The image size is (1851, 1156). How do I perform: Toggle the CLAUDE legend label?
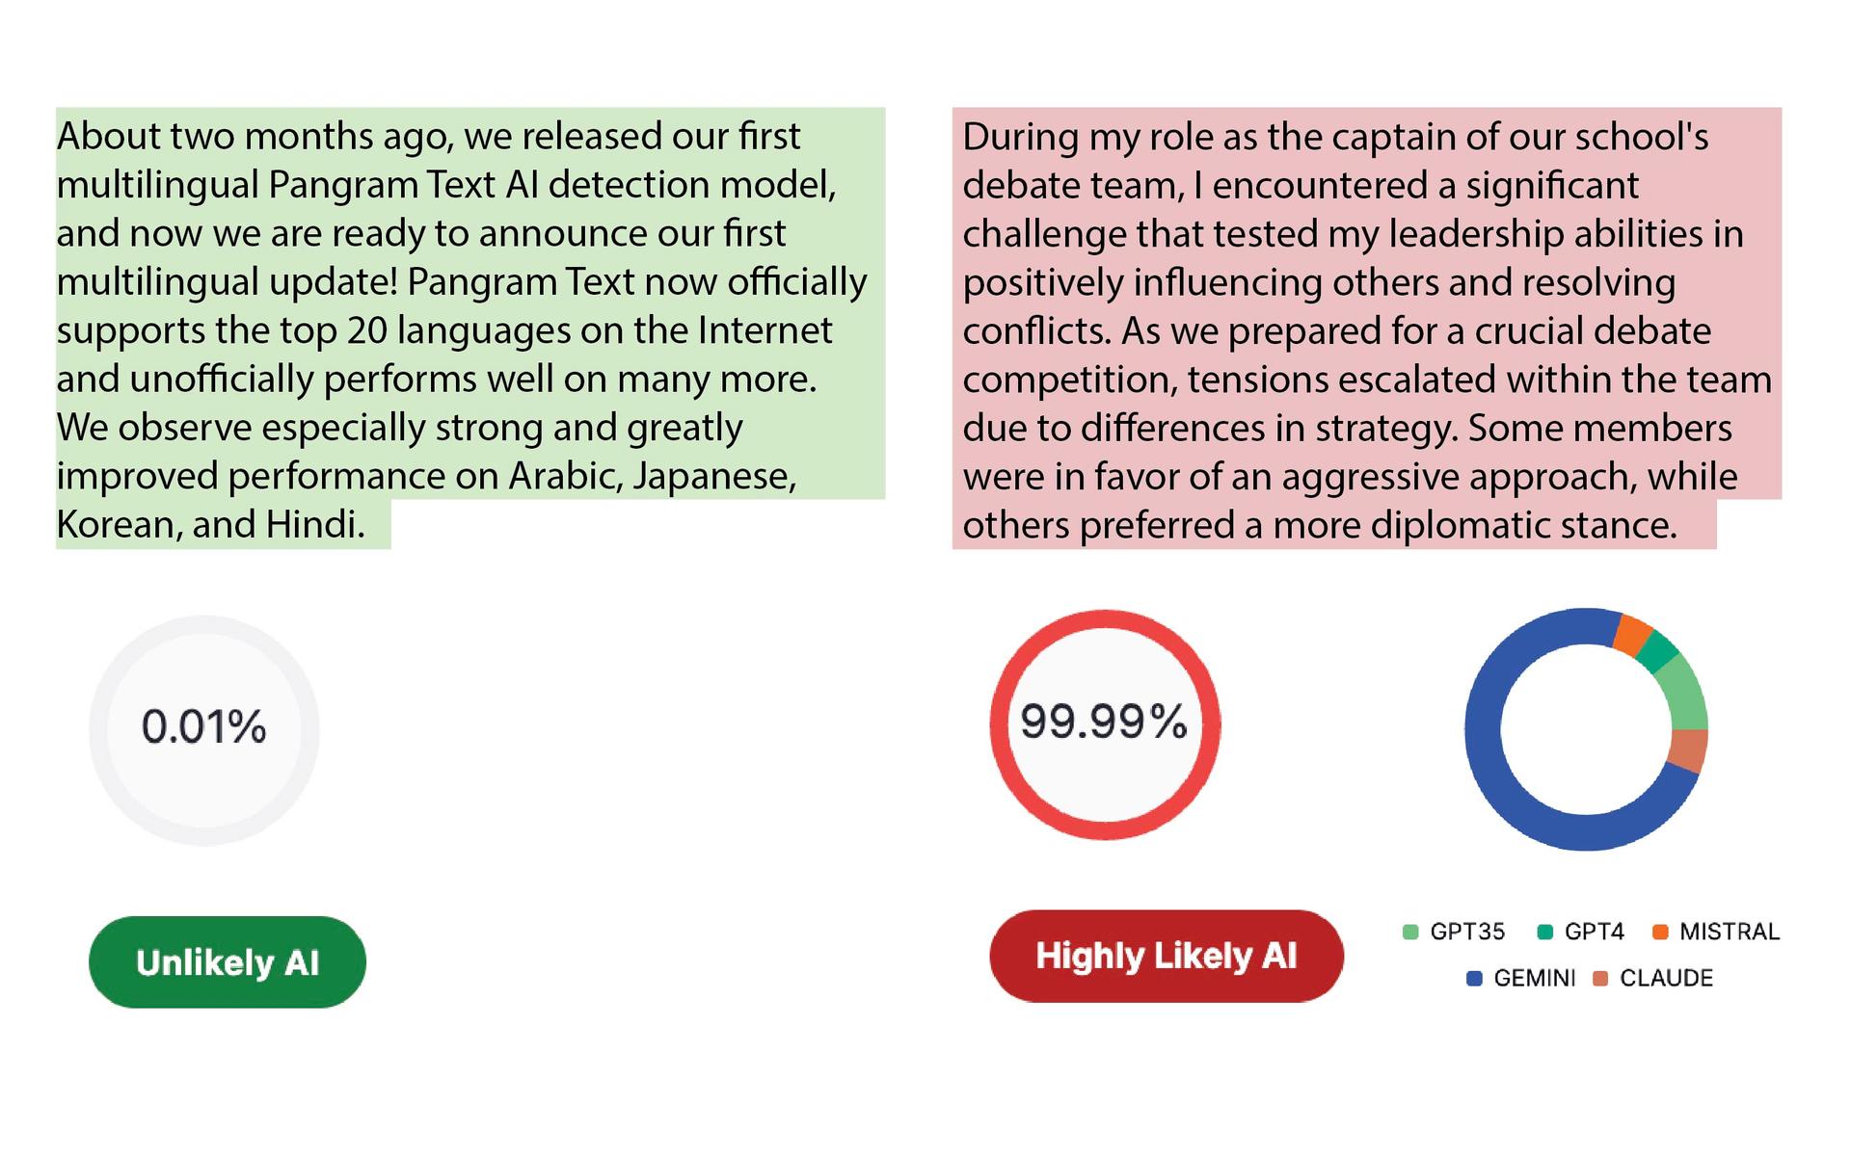pos(1666,979)
